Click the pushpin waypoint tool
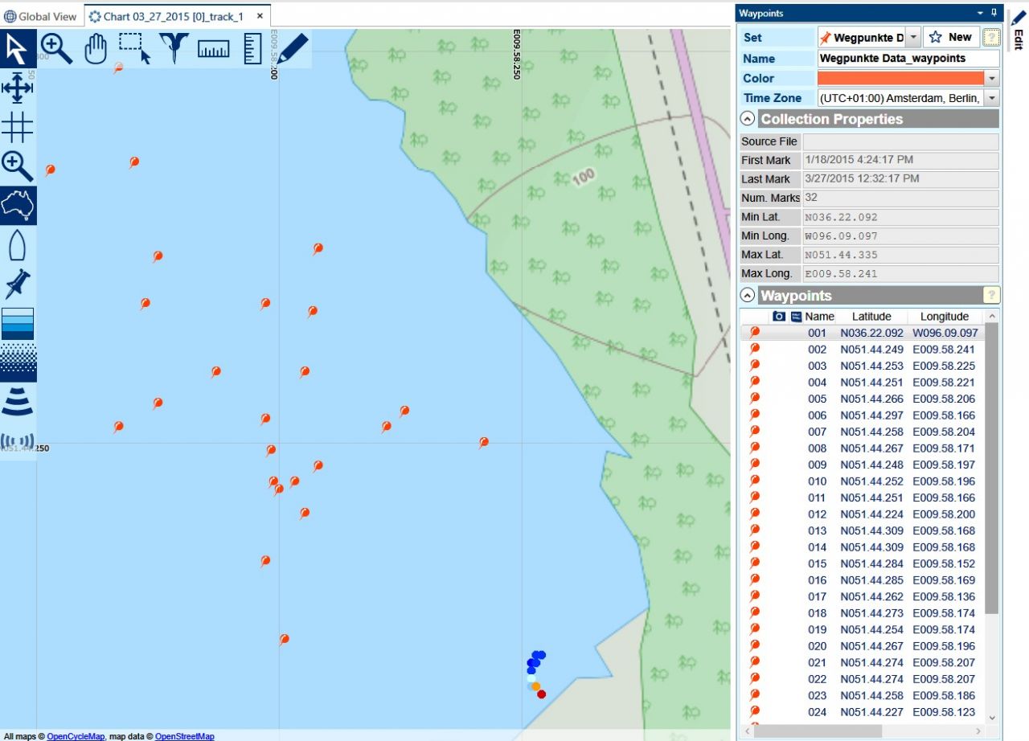 click(x=17, y=285)
